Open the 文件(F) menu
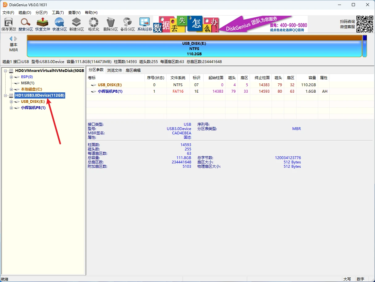The height and width of the screenshot is (282, 375). (8, 13)
